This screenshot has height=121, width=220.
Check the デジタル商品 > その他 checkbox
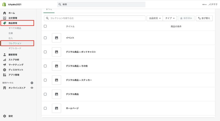click(45, 66)
